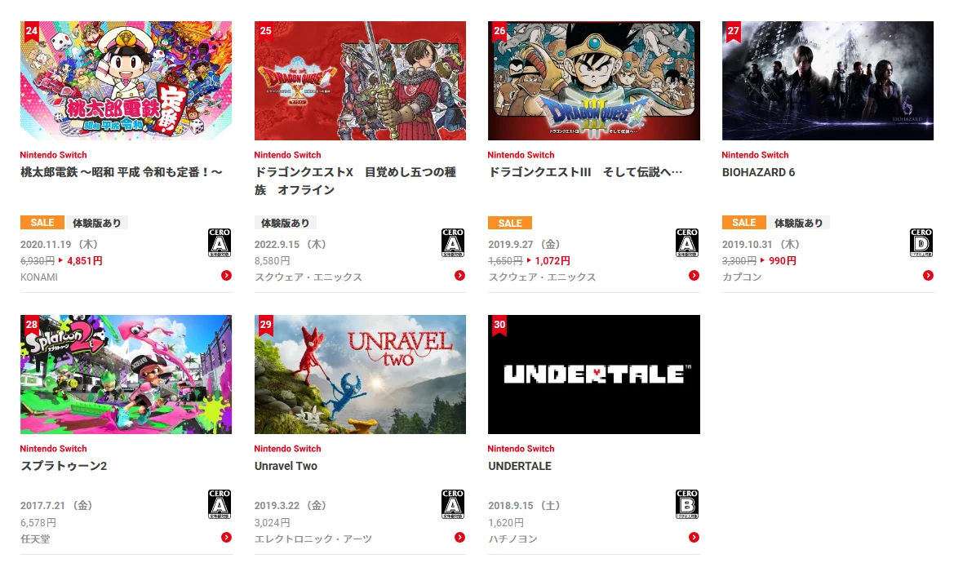Open the 桃太郎電鉄 game thumbnail ranked 24
This screenshot has width=954, height=563.
pyautogui.click(x=126, y=81)
